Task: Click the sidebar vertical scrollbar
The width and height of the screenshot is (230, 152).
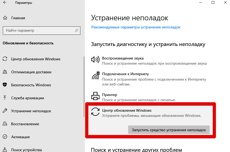Action: coord(84,87)
